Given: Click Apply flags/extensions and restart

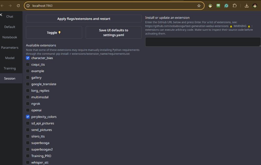Looking at the screenshot, I should click(x=84, y=19).
